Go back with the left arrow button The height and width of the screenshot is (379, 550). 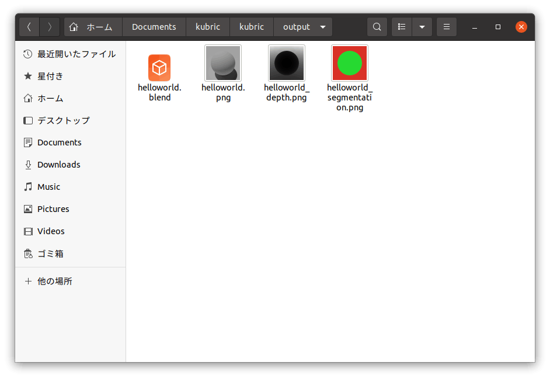tap(29, 27)
